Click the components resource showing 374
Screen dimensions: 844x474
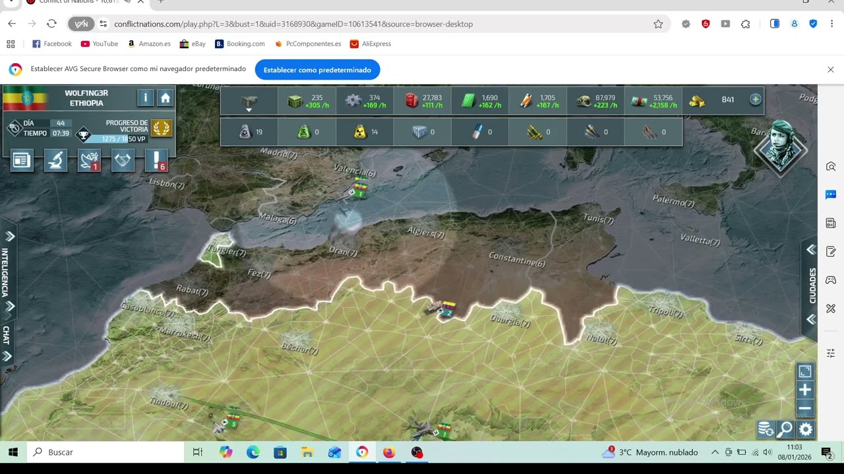coord(365,101)
